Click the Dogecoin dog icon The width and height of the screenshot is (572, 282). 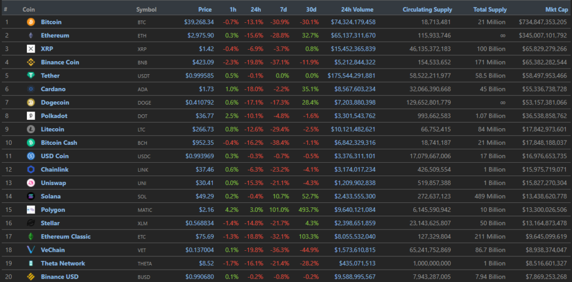coord(31,103)
